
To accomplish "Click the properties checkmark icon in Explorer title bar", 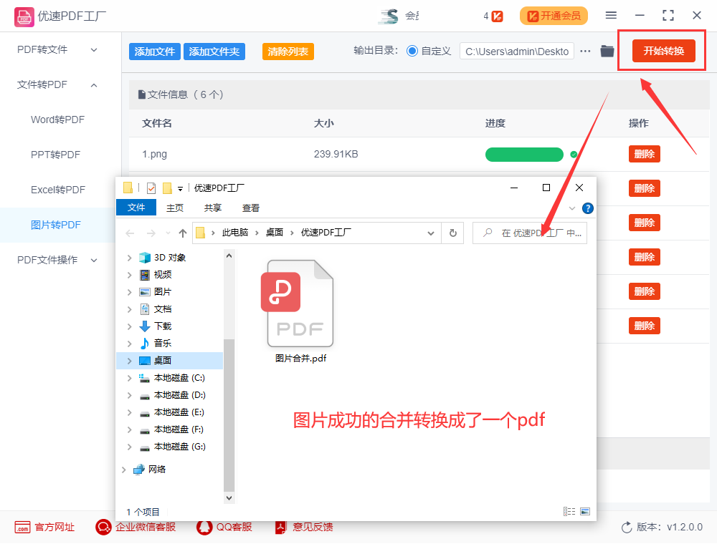I will 151,188.
